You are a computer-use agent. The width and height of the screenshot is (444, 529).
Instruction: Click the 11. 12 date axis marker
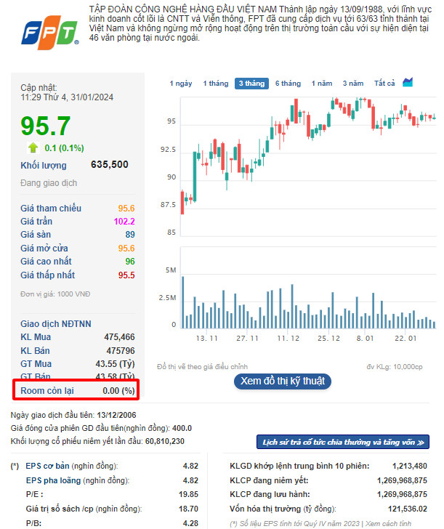(288, 339)
